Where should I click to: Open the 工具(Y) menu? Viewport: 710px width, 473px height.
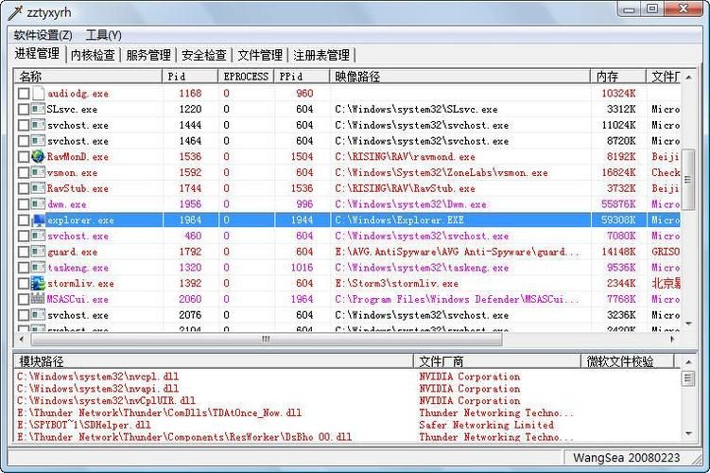pos(104,35)
